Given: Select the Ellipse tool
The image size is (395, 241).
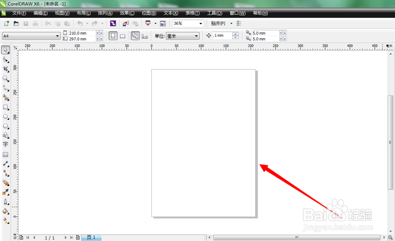Looking at the screenshot, I should tap(6, 117).
